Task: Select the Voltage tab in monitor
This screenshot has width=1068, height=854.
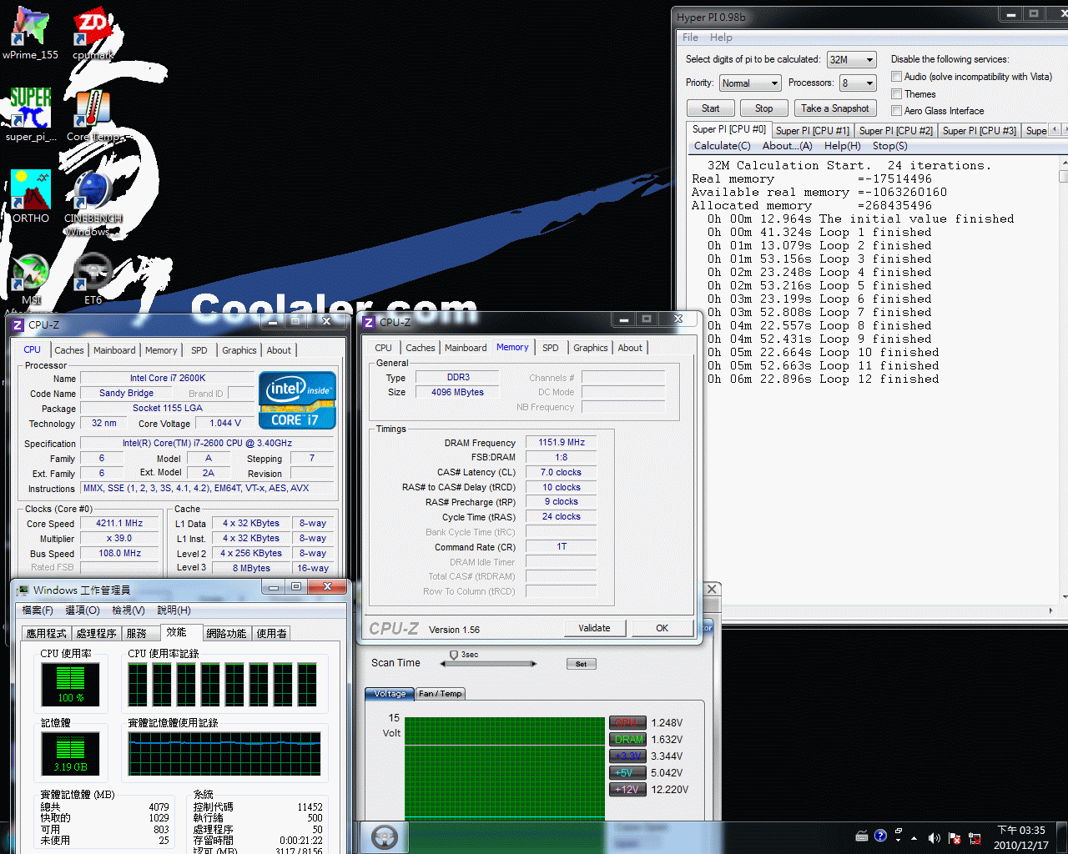Action: 390,694
